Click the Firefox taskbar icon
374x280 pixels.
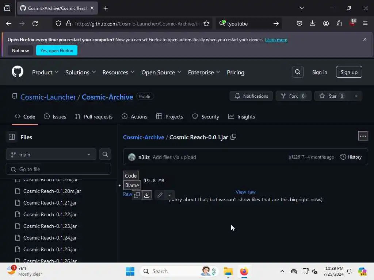point(244,271)
